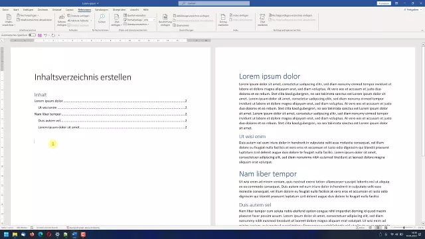This screenshot has height=239, width=425.
Task: Click the Save icon in quick access
Action: [x=40, y=35]
